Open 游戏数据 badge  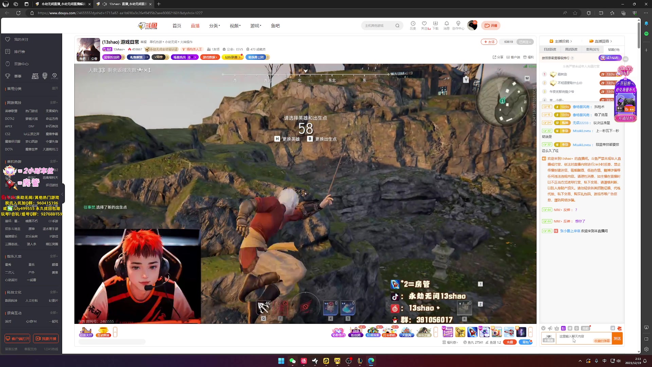tap(210, 57)
